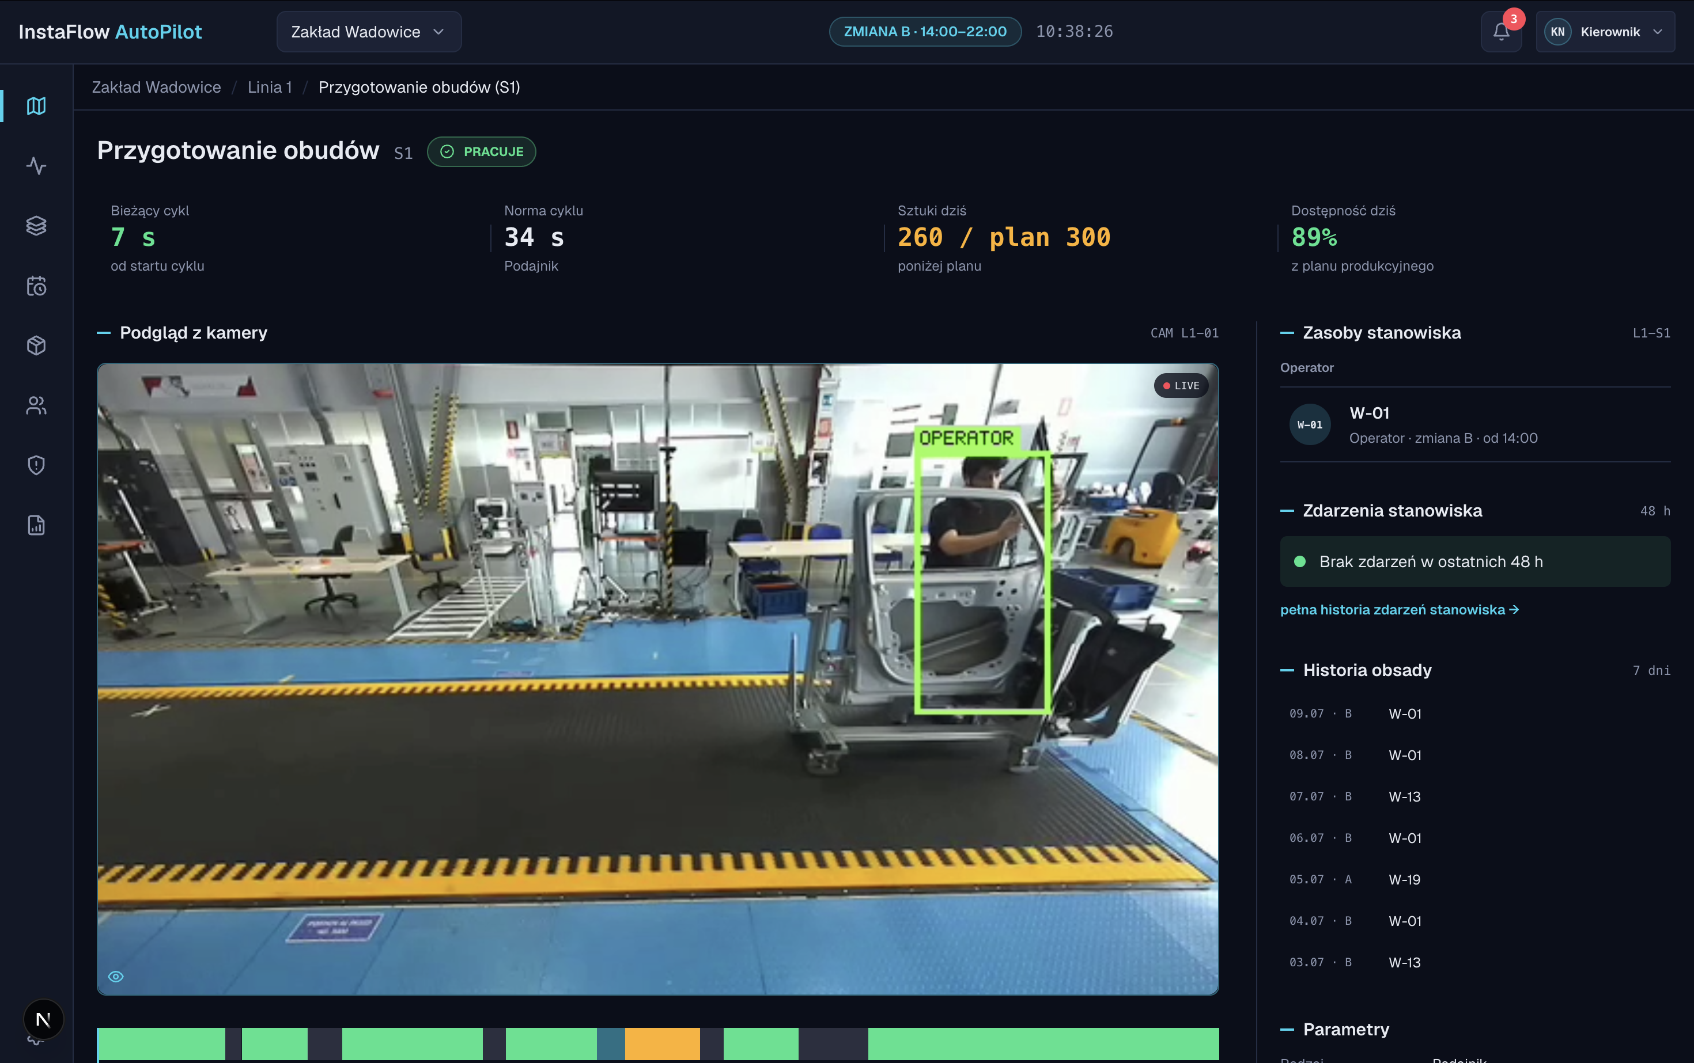
Task: Open the shield alert sidebar icon
Action: point(36,465)
